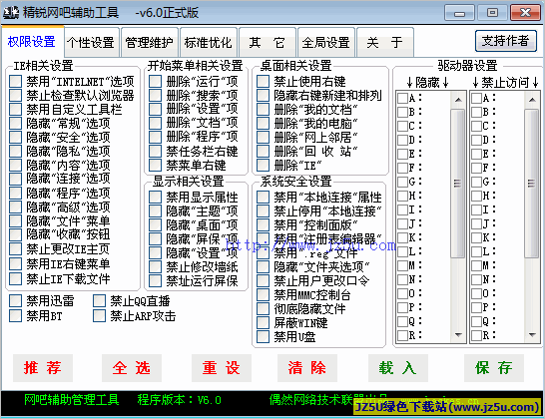Screen dimensions: 545x419
Task: Click 隐藏 list scrollbar up arrow
Action: [458, 100]
